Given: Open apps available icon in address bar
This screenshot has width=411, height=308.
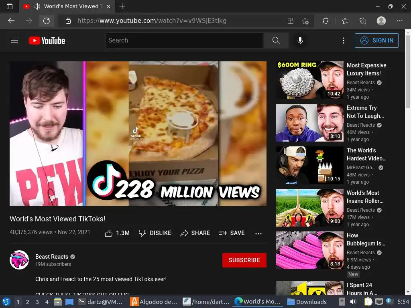Looking at the screenshot, I should (291, 21).
